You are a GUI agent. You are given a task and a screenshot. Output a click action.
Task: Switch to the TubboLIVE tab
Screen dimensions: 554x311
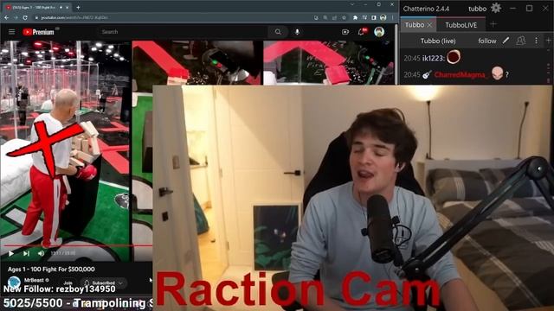[x=461, y=25]
